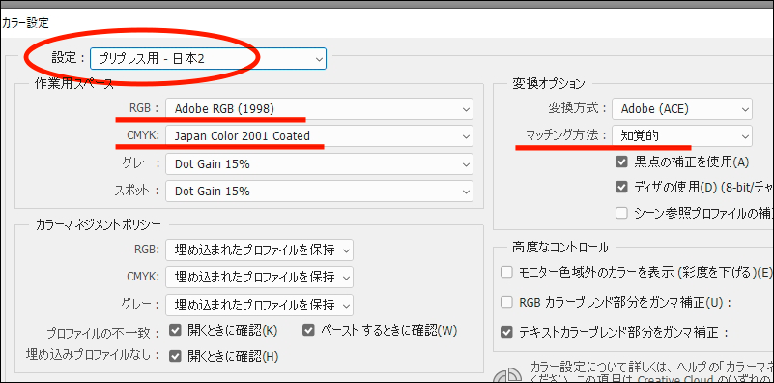Open the グレー working space dropdown
The height and width of the screenshot is (383, 774).
(x=319, y=164)
